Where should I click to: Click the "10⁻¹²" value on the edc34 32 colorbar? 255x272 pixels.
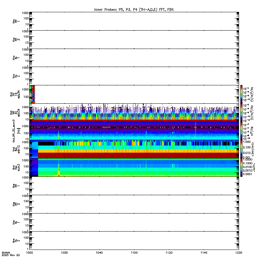(247, 121)
